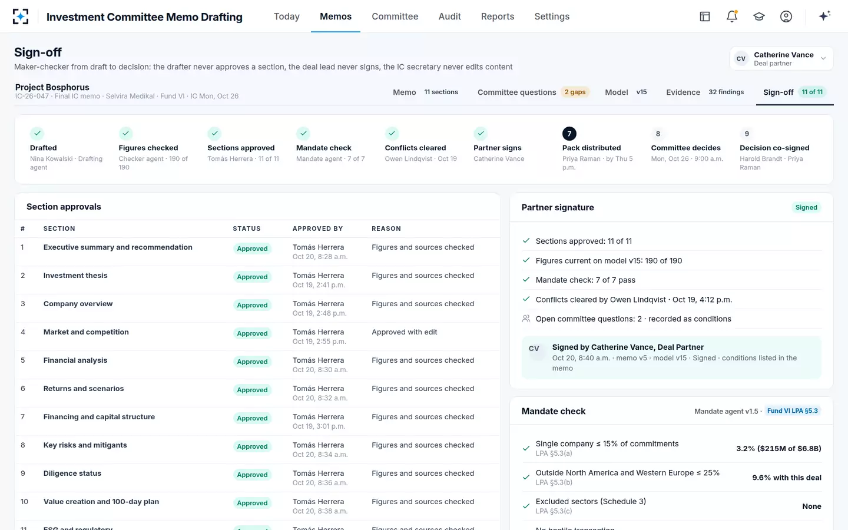Click the people icon beside open committee questions
Screen dimensions: 848x530
coord(526,319)
